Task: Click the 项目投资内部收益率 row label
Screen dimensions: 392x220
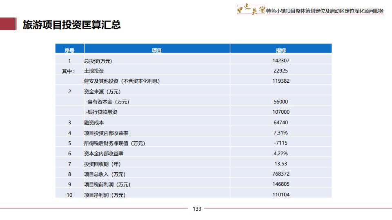Action: click(x=106, y=133)
